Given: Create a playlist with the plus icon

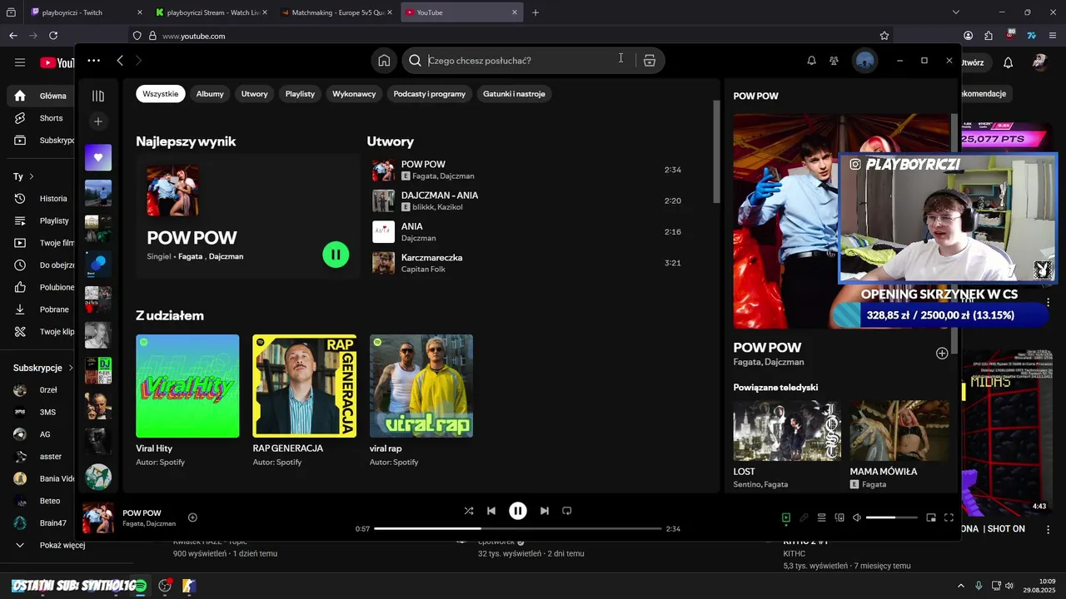Looking at the screenshot, I should click(98, 121).
